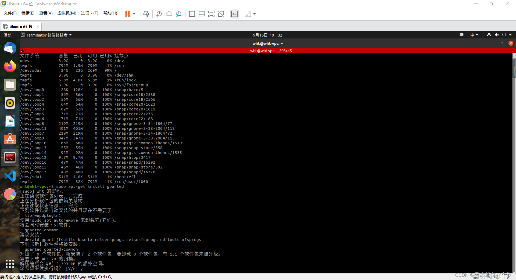Click the send Ctrl+Alt+Del toolbar icon

146,14
